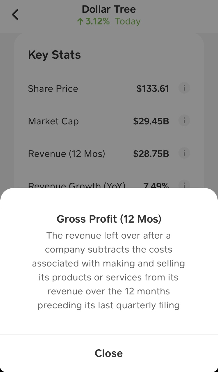
Task: Tap the Revenue (12 Mos) label
Action: pos(66,154)
